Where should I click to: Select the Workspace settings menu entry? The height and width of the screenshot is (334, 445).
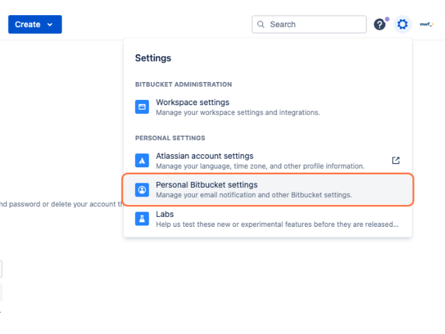(x=192, y=103)
